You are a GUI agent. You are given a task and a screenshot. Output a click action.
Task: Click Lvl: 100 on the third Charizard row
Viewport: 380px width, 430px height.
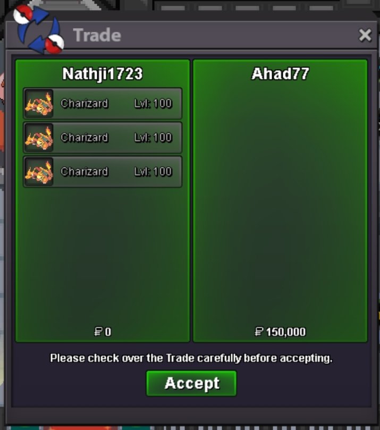coord(153,172)
